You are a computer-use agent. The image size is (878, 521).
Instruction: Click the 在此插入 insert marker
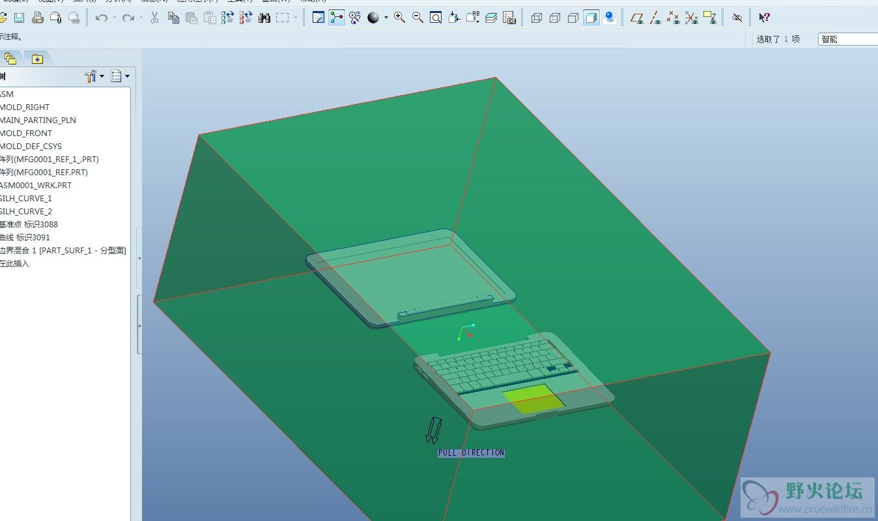14,263
